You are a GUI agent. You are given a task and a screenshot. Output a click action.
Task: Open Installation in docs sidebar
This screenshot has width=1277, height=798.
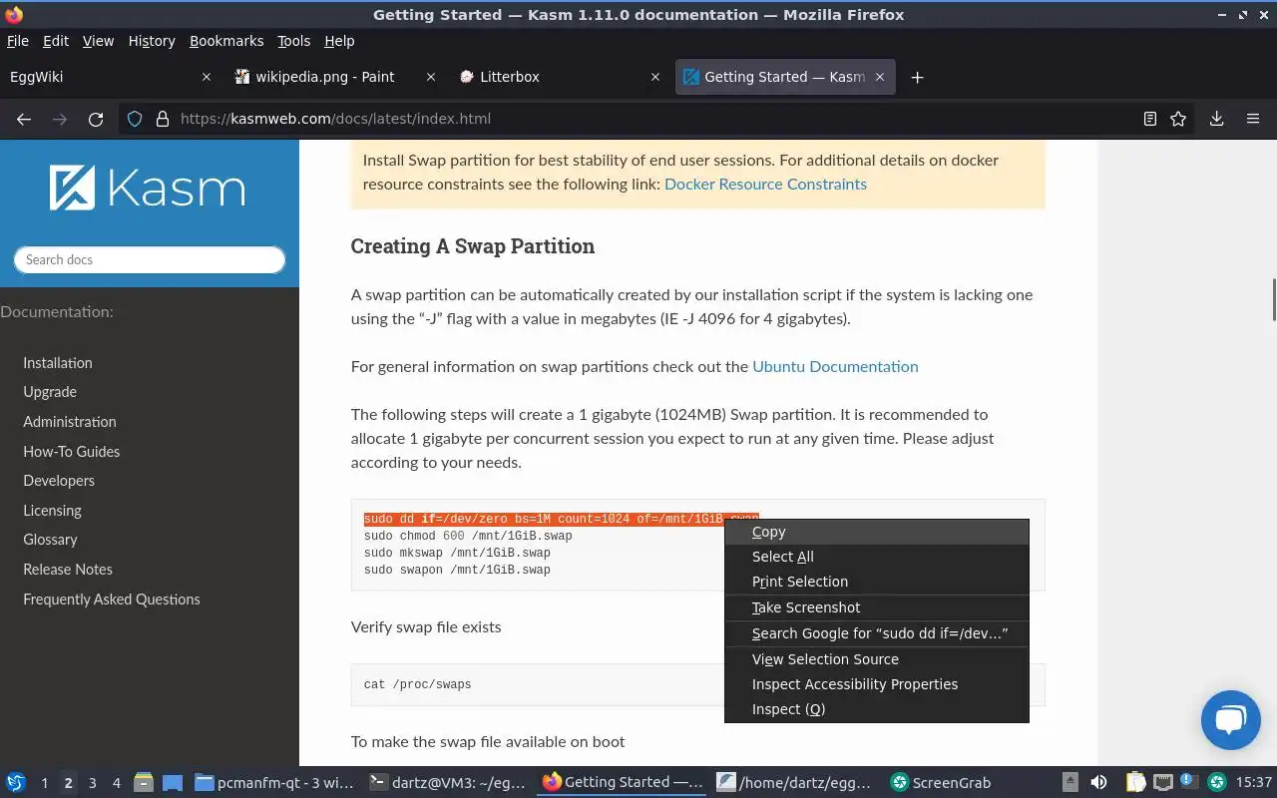(x=58, y=363)
